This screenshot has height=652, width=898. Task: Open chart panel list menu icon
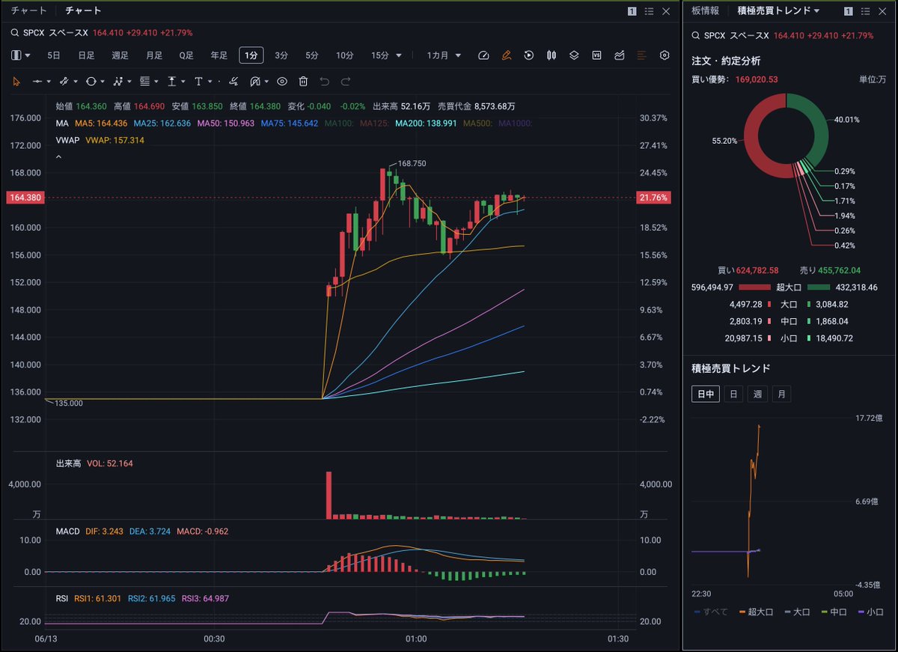(649, 11)
